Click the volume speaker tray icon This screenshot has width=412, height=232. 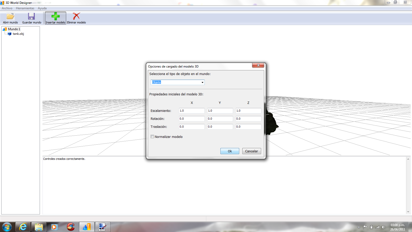click(x=383, y=227)
